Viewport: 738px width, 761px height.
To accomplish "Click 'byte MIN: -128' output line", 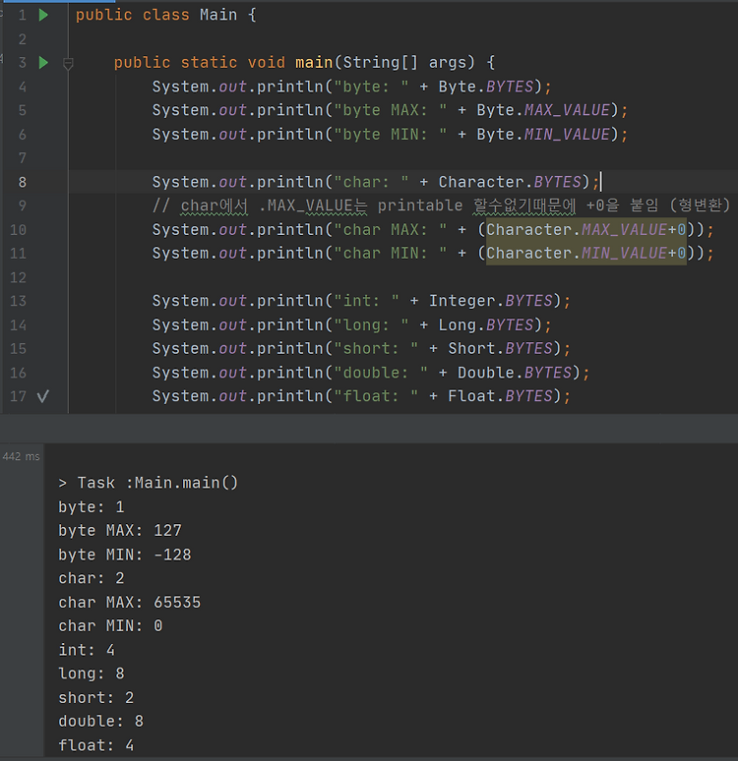I will click(125, 555).
